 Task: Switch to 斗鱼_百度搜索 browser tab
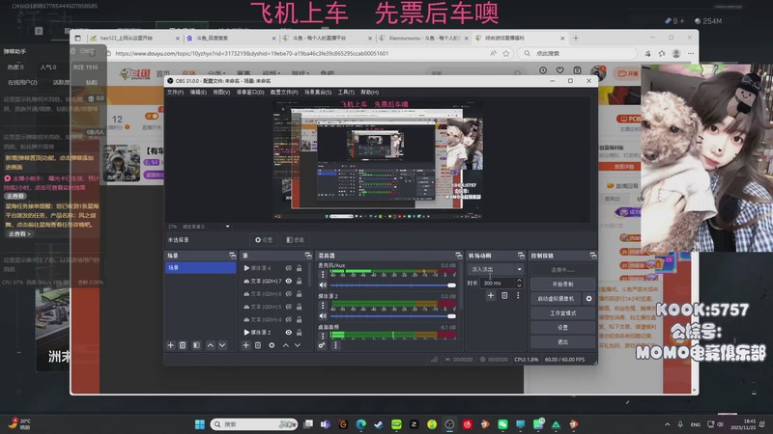[x=231, y=38]
